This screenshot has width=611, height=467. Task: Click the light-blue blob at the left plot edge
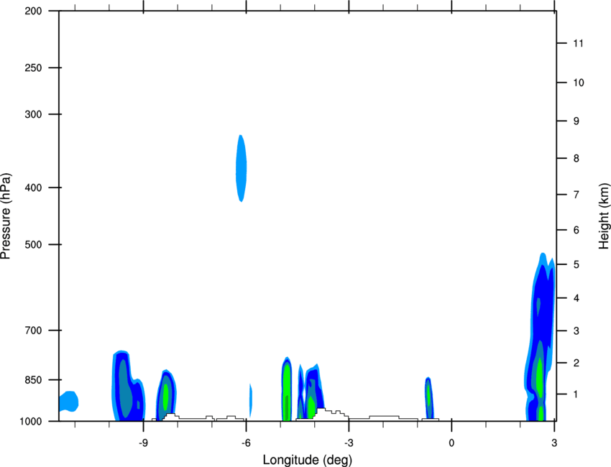[68, 401]
